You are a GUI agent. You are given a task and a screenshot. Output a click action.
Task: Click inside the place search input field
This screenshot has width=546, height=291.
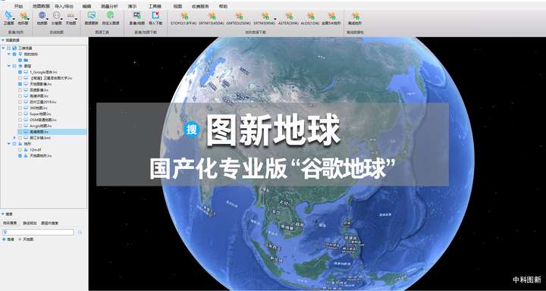pos(39,232)
